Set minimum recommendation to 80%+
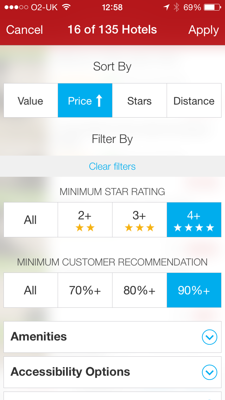 (x=139, y=290)
